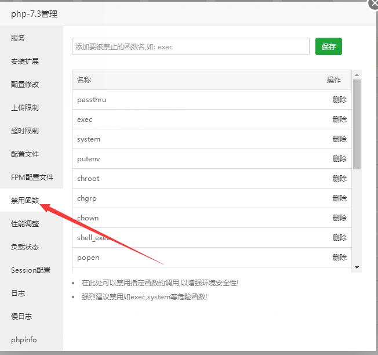Delete the chown function entry

(x=339, y=218)
